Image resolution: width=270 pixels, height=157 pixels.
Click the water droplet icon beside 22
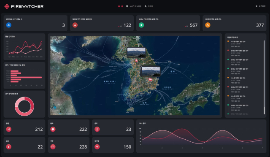coord(8,147)
